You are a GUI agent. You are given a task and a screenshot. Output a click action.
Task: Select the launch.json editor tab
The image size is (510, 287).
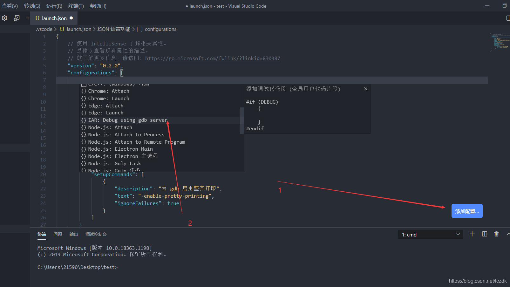(54, 18)
